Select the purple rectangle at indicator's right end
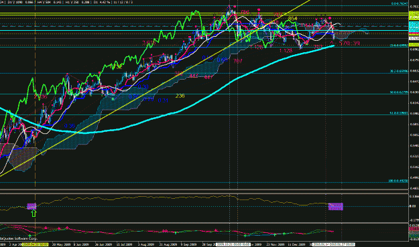This screenshot has width=419, height=247. [x=335, y=206]
